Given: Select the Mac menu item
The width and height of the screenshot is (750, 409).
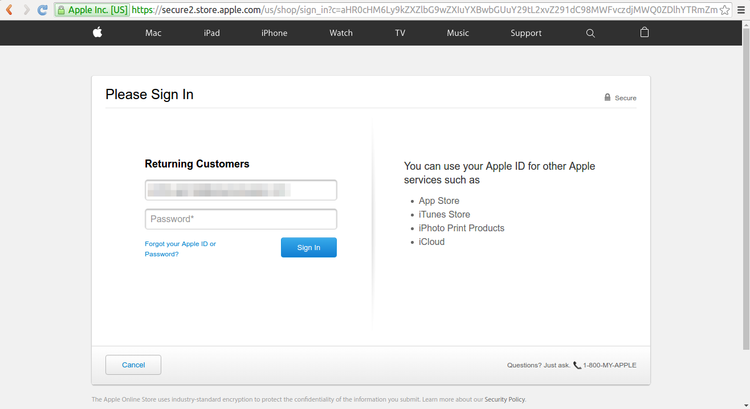Looking at the screenshot, I should coord(153,32).
